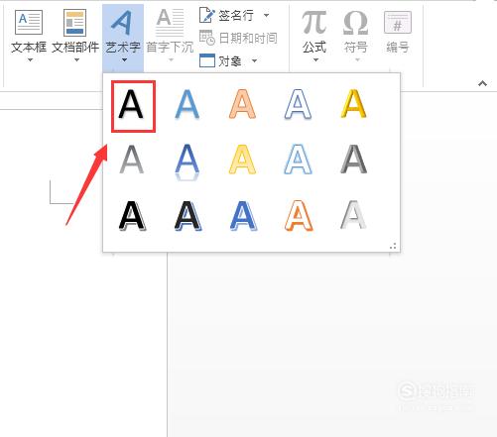Click the 对象 object button
Image resolution: width=497 pixels, height=437 pixels.
pyautogui.click(x=220, y=60)
